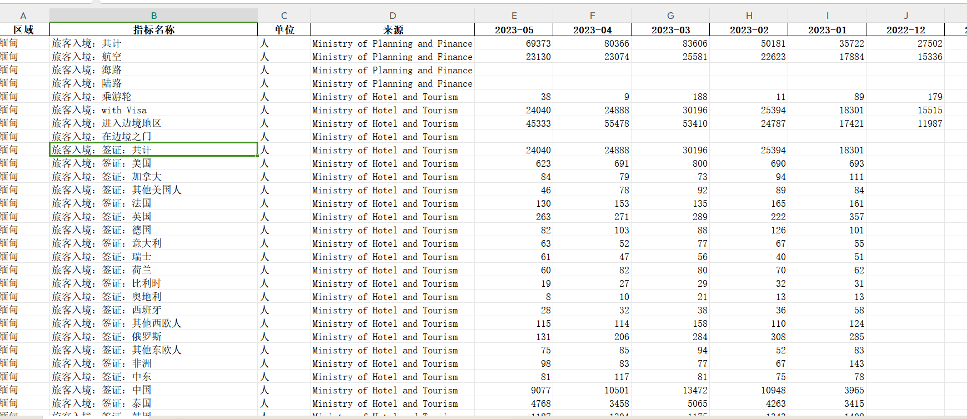Select column I by its header letter
Image resolution: width=967 pixels, height=419 pixels.
tap(827, 16)
